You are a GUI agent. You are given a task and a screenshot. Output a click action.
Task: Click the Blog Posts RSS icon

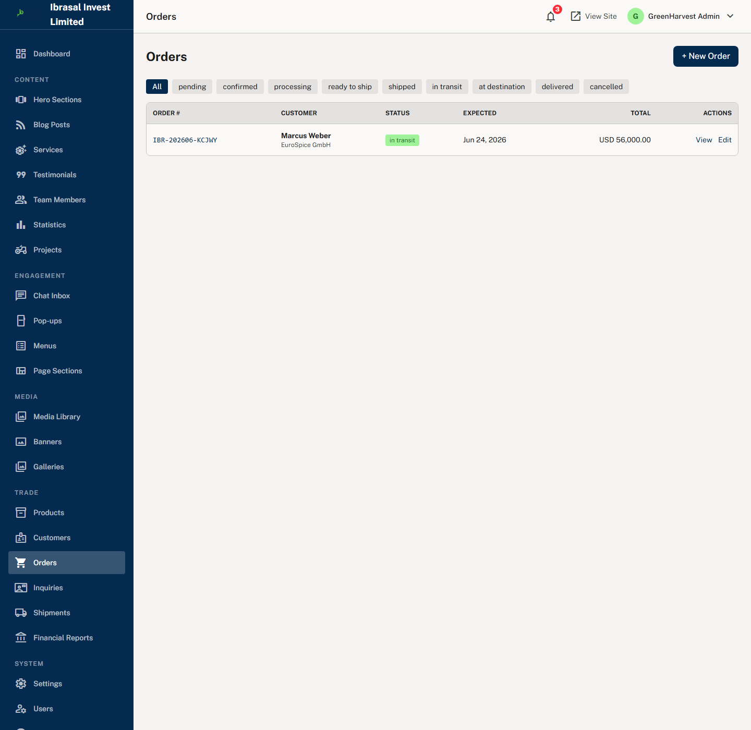coord(21,125)
